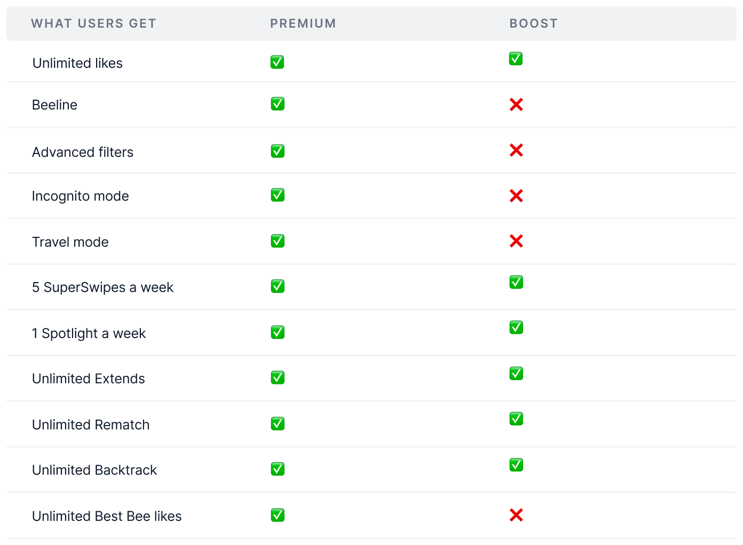Click the Boost red X for Advanced filters
Viewport: 743px width, 545px height.
(x=516, y=150)
